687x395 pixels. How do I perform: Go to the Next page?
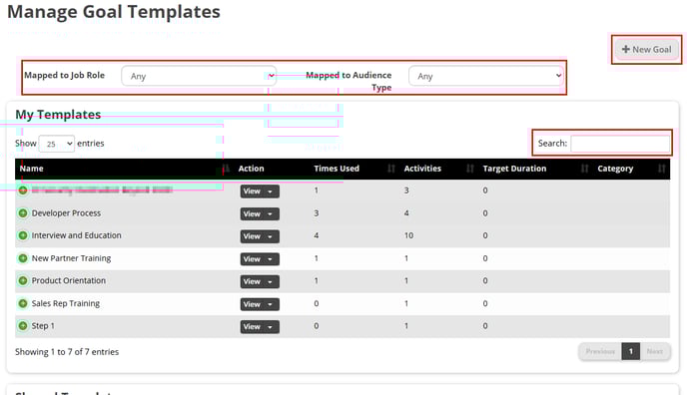[x=655, y=351]
